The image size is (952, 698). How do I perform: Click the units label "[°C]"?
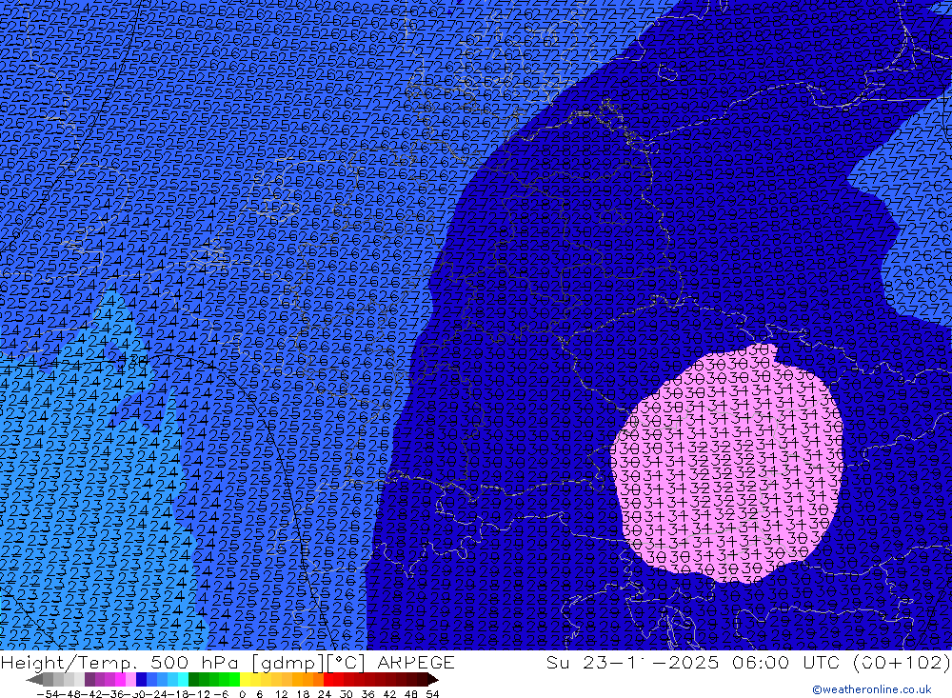tap(347, 663)
